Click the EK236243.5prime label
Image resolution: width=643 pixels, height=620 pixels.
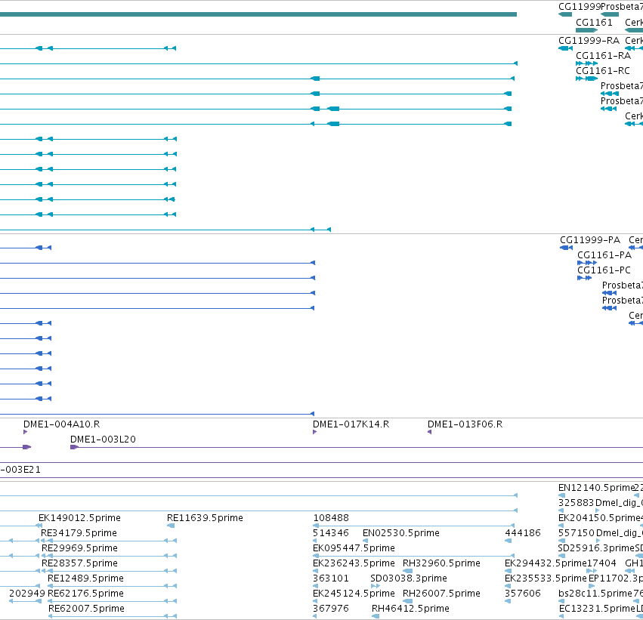(x=354, y=563)
